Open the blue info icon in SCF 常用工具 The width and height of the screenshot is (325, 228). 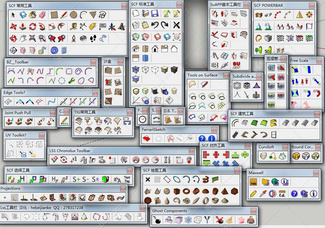click(x=54, y=50)
